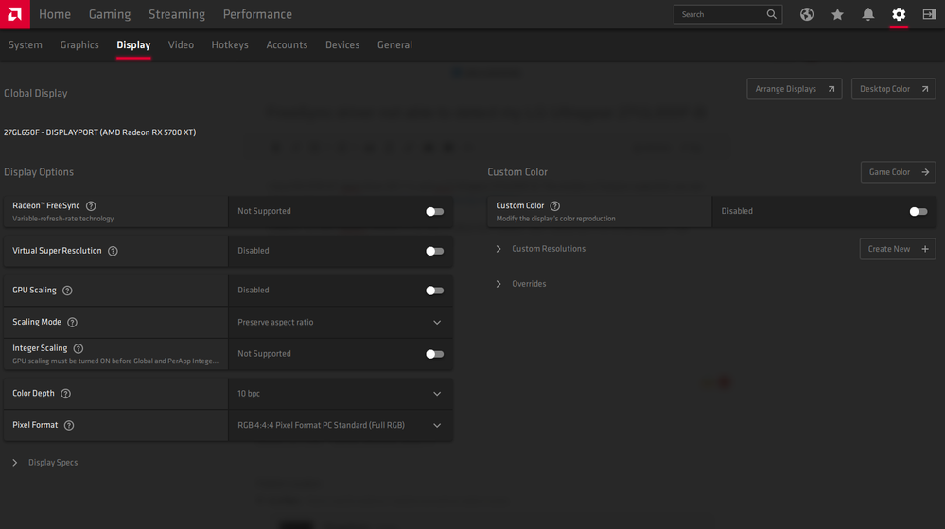Image resolution: width=945 pixels, height=529 pixels.
Task: Click the Global Display heading
Action: 36,93
